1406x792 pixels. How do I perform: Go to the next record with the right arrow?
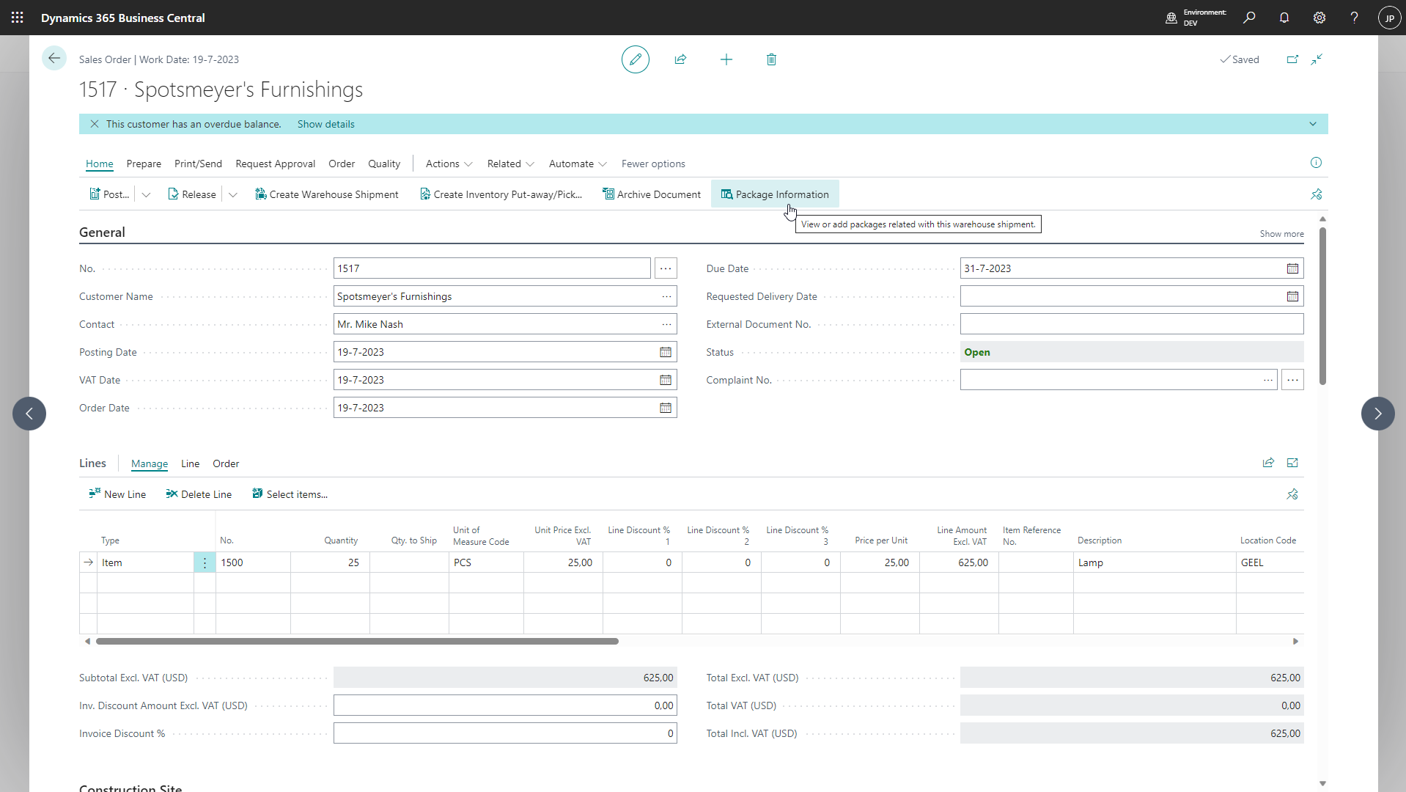[x=1378, y=414]
